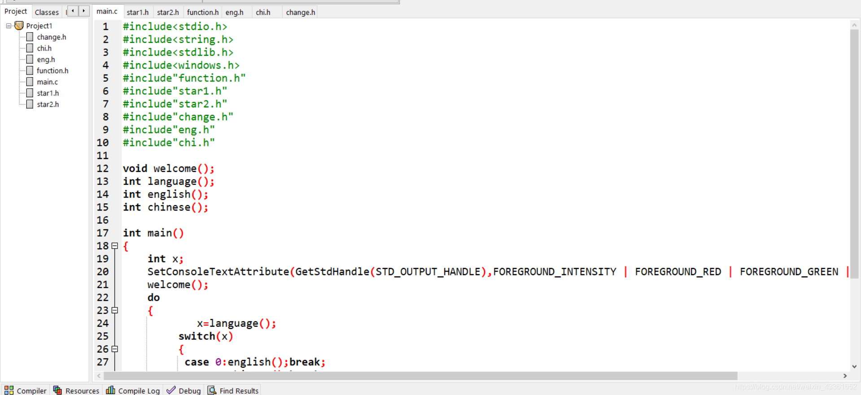Click the '#include"function.h"' line
Screen dimensions: 861x395
point(184,78)
